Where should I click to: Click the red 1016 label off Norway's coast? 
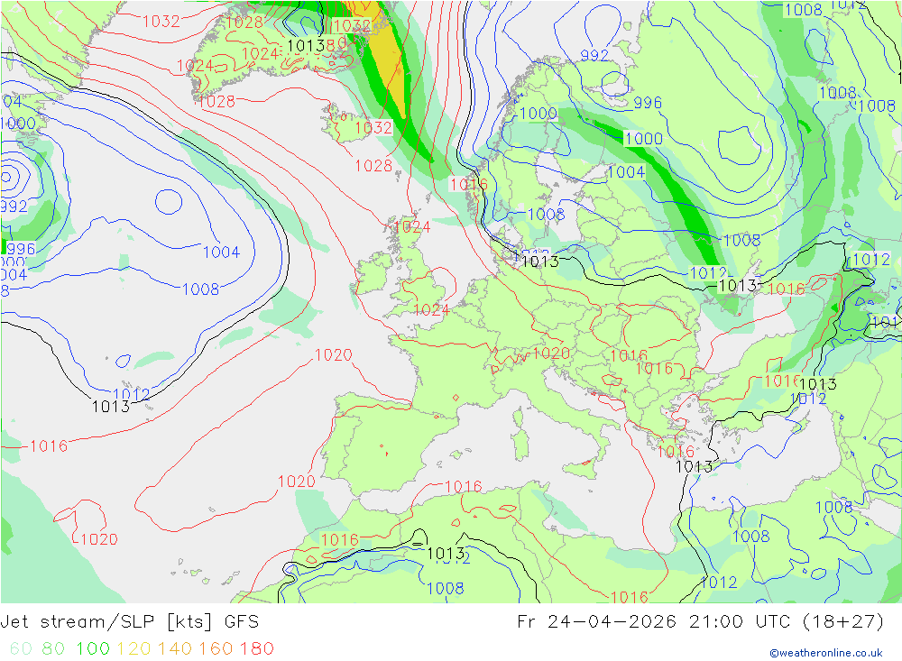[469, 184]
